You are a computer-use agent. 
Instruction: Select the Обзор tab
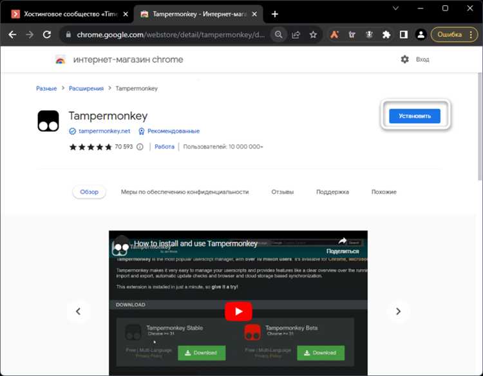[x=89, y=192]
